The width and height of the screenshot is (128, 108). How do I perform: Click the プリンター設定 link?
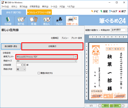[77, 38]
